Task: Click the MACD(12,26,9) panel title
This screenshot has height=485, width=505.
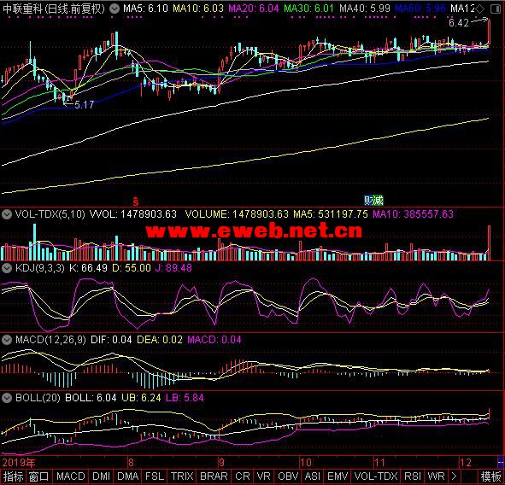Action: pyautogui.click(x=50, y=340)
